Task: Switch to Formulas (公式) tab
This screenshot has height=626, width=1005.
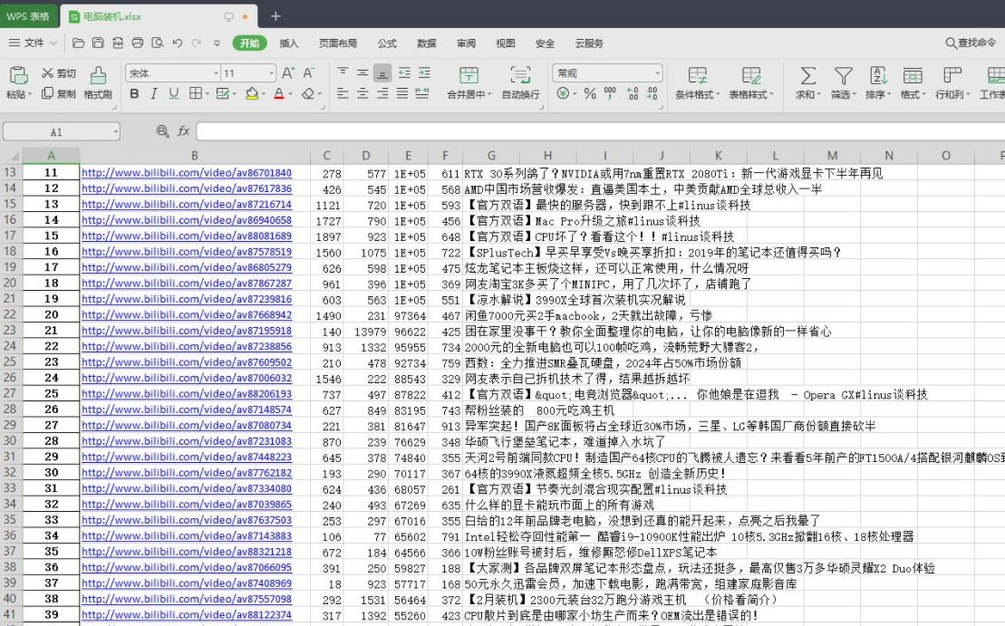Action: pyautogui.click(x=387, y=43)
